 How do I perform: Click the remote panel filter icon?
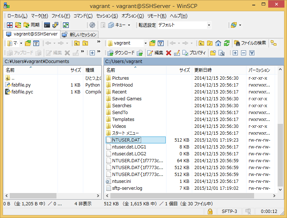[161, 43]
